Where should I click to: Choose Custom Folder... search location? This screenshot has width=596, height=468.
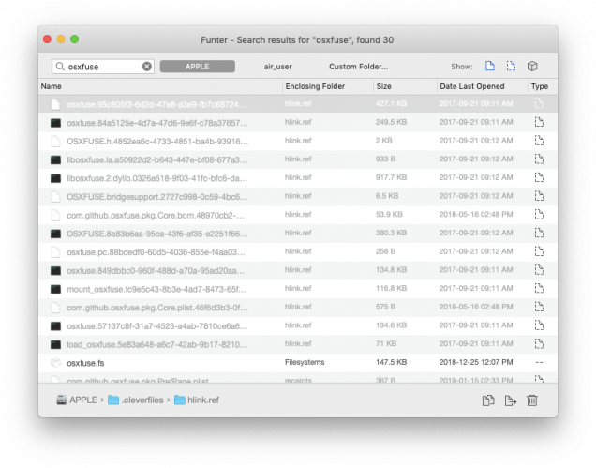point(358,67)
